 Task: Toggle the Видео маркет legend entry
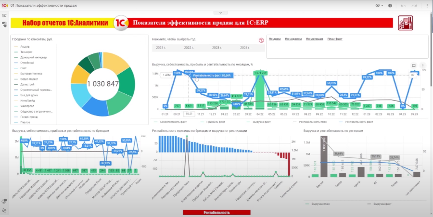tap(26, 79)
